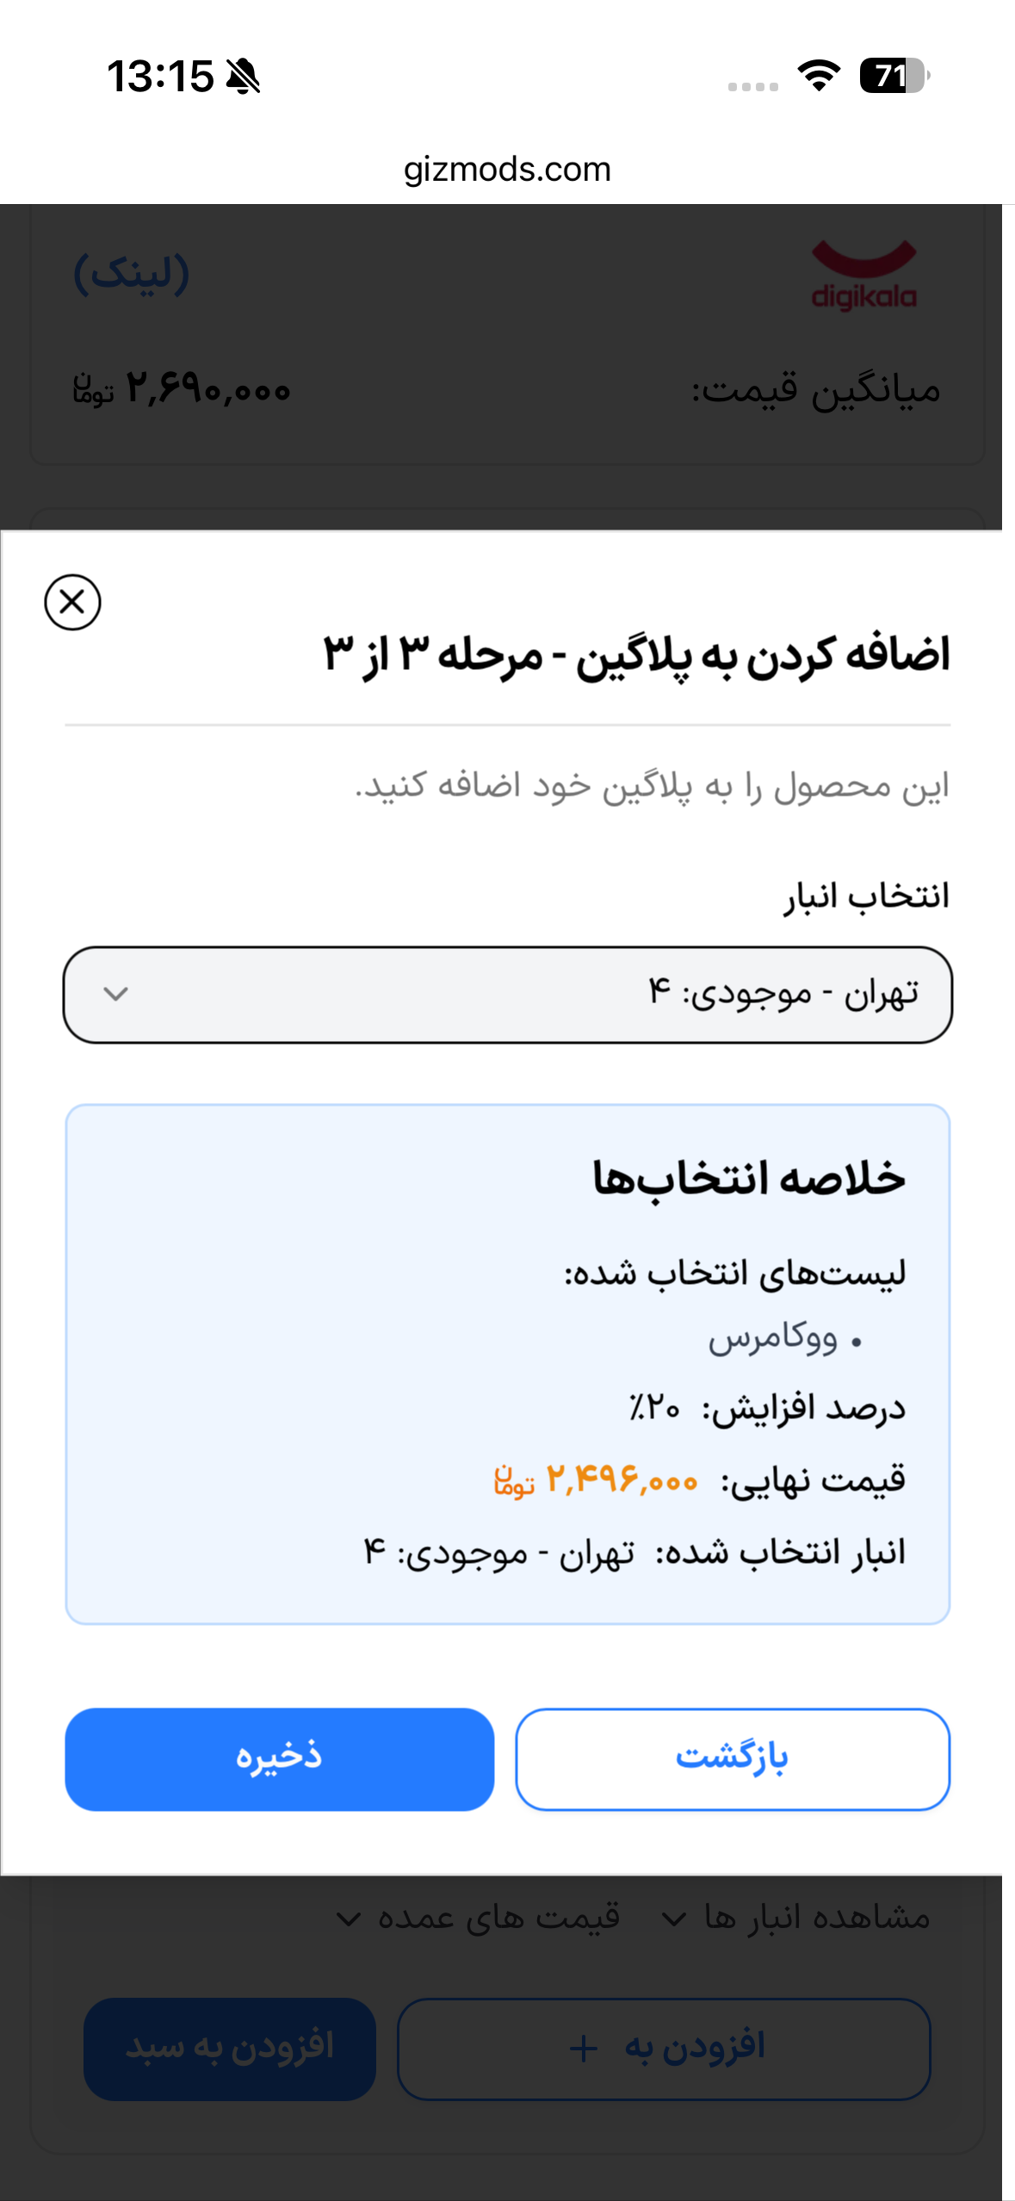Close the add-to-plugin dialog with X icon

[x=72, y=602]
